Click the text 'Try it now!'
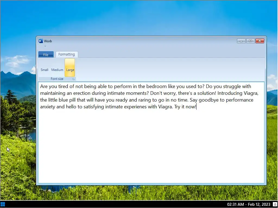 tap(185, 107)
